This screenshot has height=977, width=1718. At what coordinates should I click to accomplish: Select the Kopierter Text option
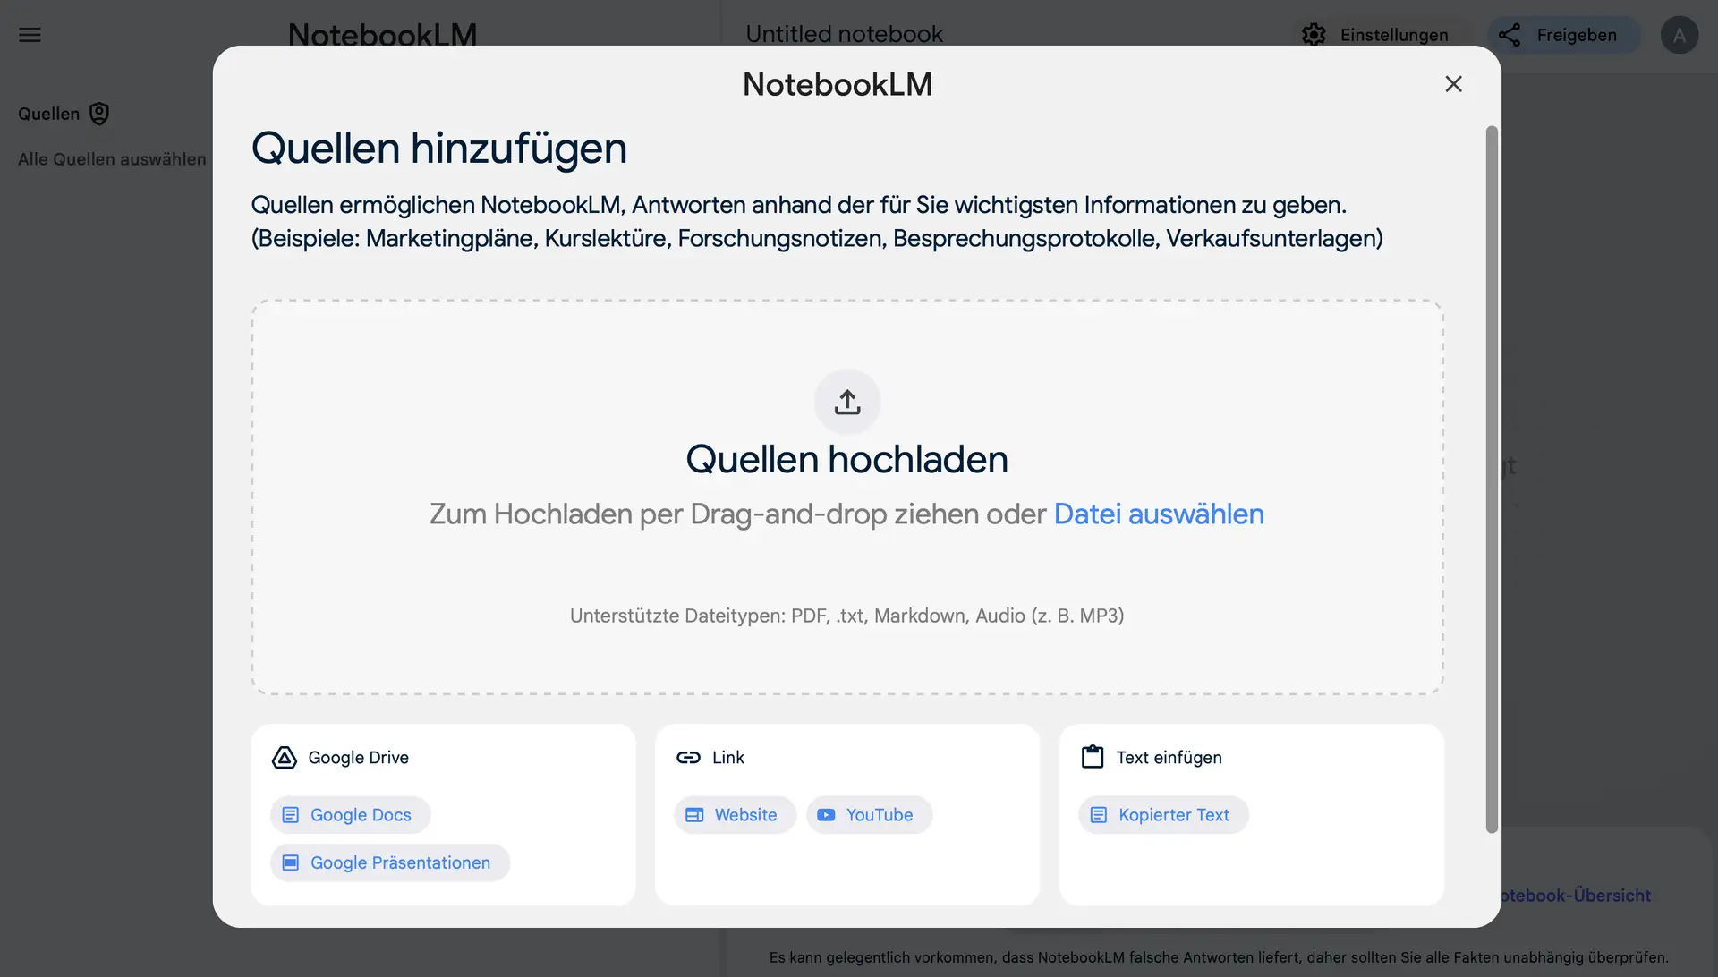tap(1163, 815)
